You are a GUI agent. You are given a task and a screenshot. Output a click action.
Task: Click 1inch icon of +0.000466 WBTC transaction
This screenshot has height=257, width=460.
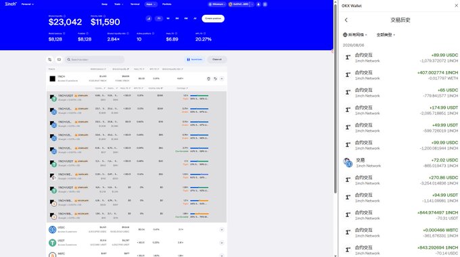pos(348,233)
